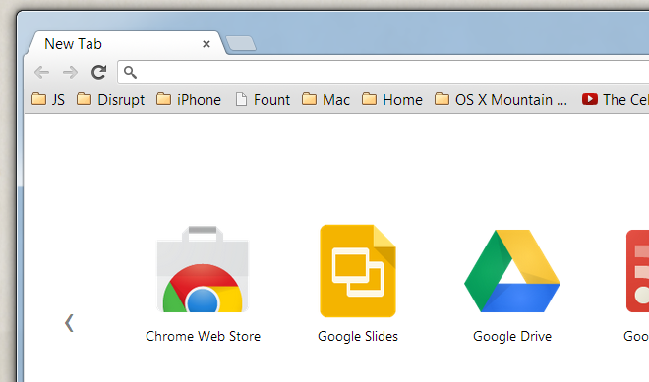
Task: Click the Google Slides label text
Action: click(358, 337)
